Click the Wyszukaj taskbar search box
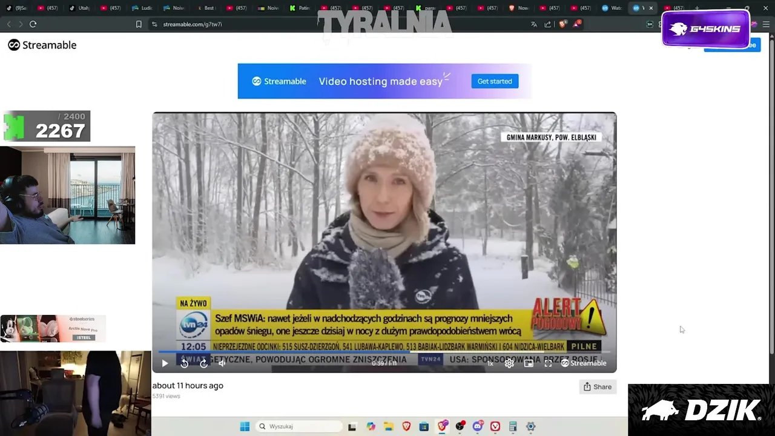 coord(298,426)
